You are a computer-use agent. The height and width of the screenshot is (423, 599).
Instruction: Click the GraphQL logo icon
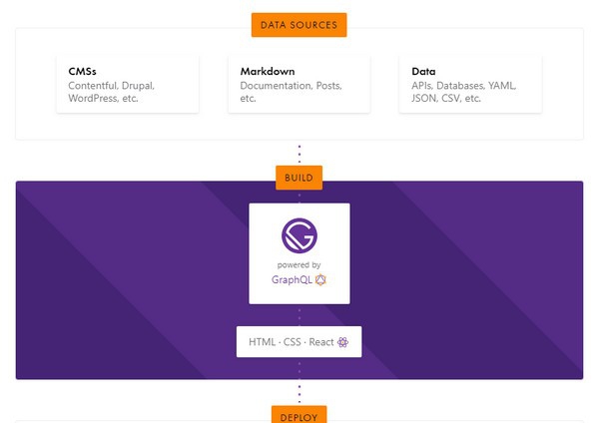click(x=320, y=280)
